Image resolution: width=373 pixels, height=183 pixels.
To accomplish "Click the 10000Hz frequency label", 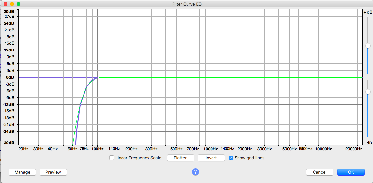I will (324, 149).
